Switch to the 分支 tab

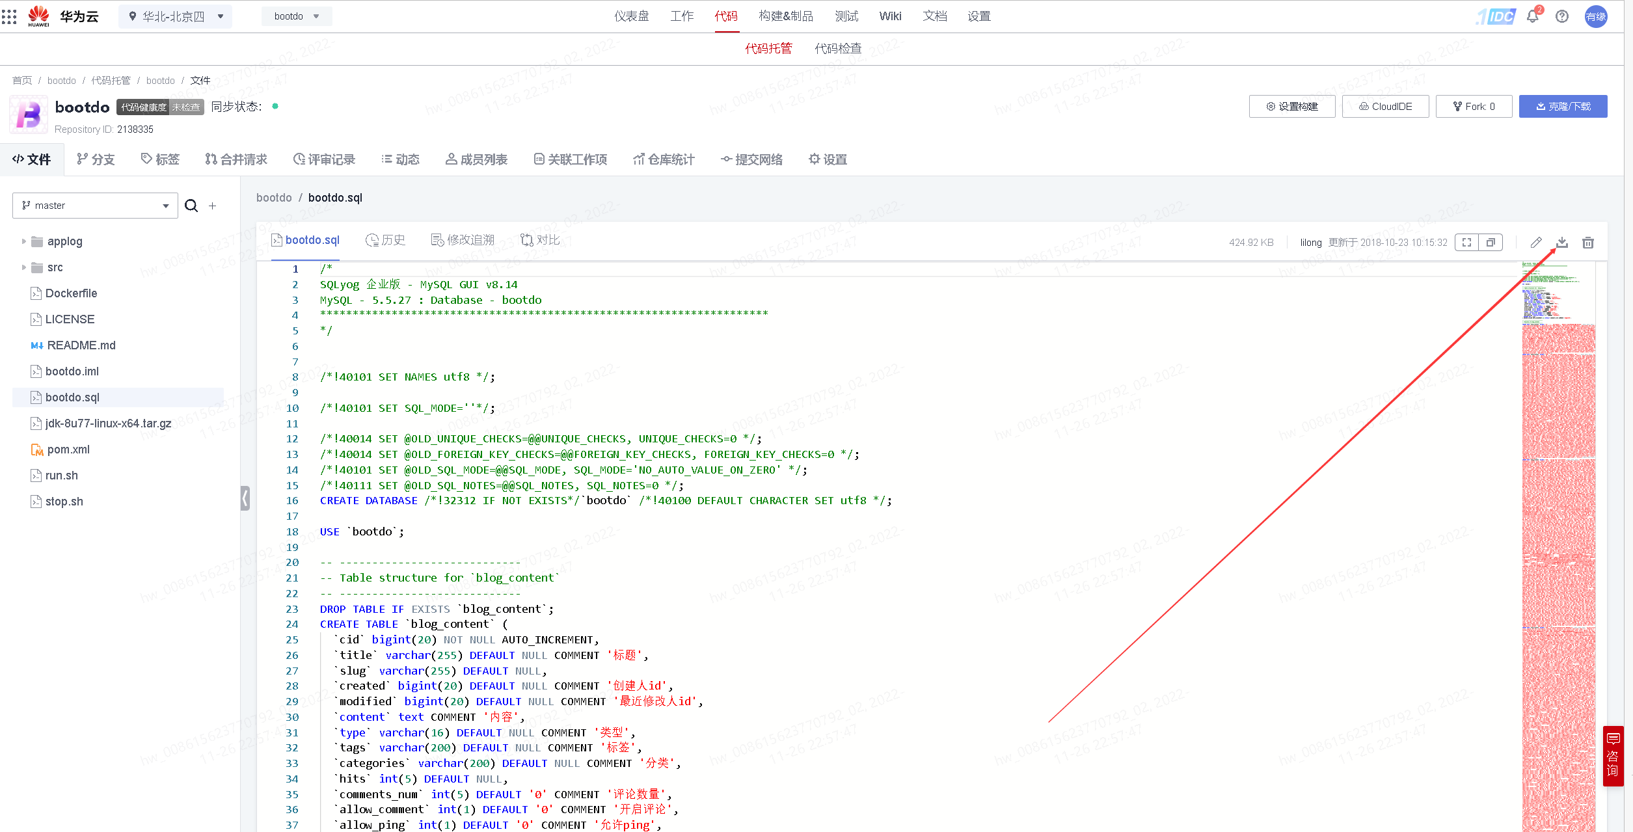coord(96,159)
